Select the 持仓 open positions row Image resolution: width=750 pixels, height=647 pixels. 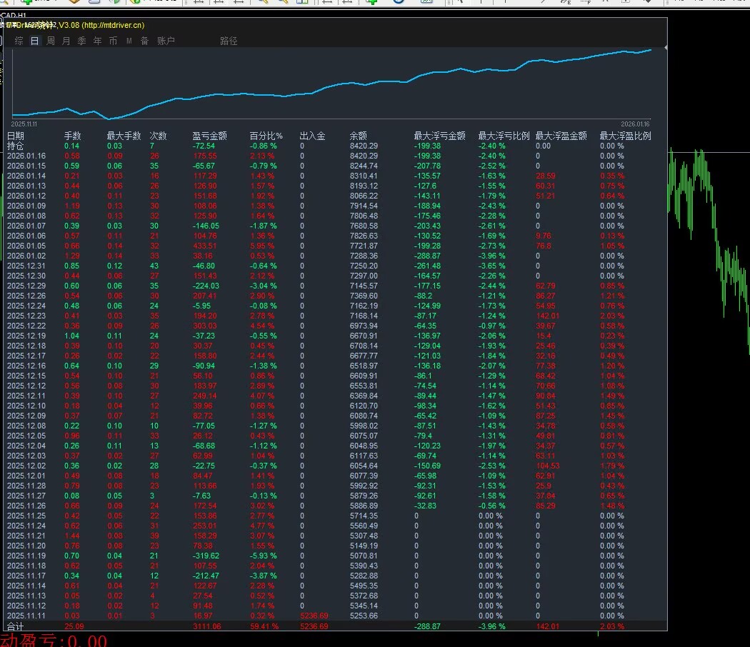pyautogui.click(x=15, y=146)
